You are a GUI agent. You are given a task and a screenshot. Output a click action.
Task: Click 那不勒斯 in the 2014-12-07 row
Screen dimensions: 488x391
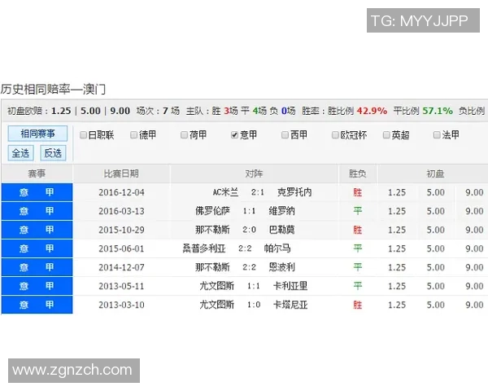212,267
